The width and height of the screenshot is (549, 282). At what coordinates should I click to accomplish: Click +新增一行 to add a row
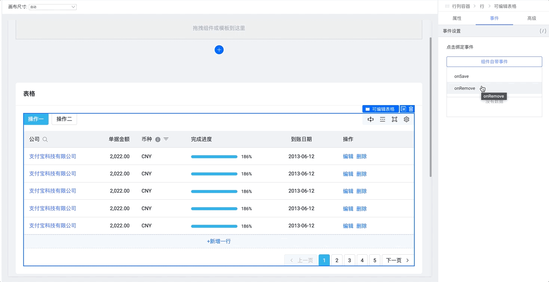pos(219,241)
